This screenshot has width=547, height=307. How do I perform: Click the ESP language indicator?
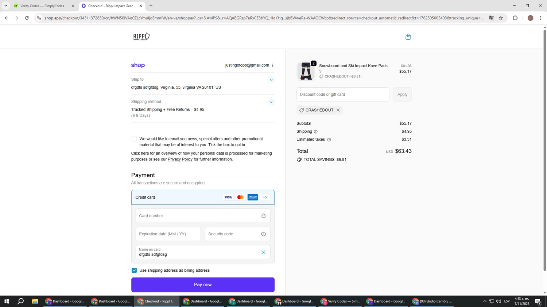[x=507, y=301]
